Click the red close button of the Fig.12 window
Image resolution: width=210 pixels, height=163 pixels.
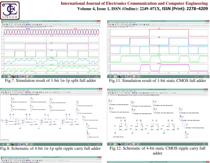[x=206, y=90]
